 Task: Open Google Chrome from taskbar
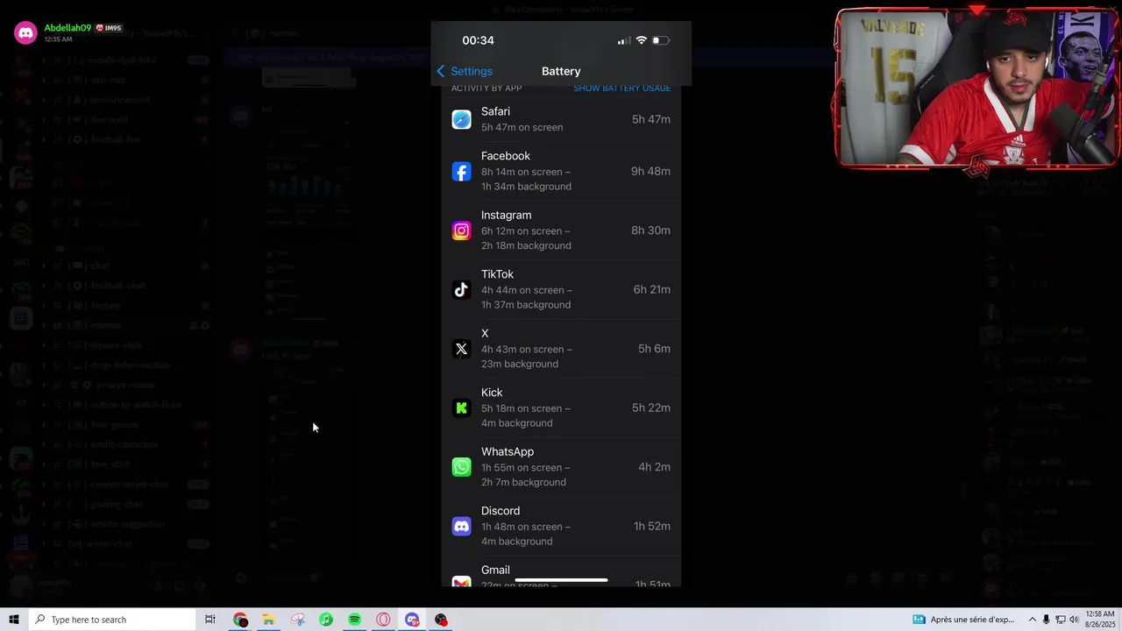(x=240, y=620)
